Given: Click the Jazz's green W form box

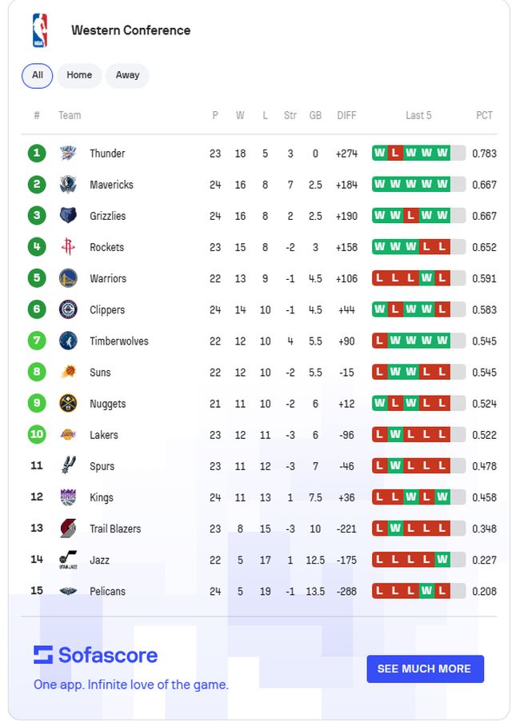Looking at the screenshot, I should coord(442,560).
